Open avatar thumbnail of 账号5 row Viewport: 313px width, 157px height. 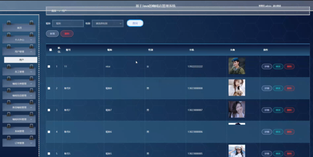(x=237, y=151)
